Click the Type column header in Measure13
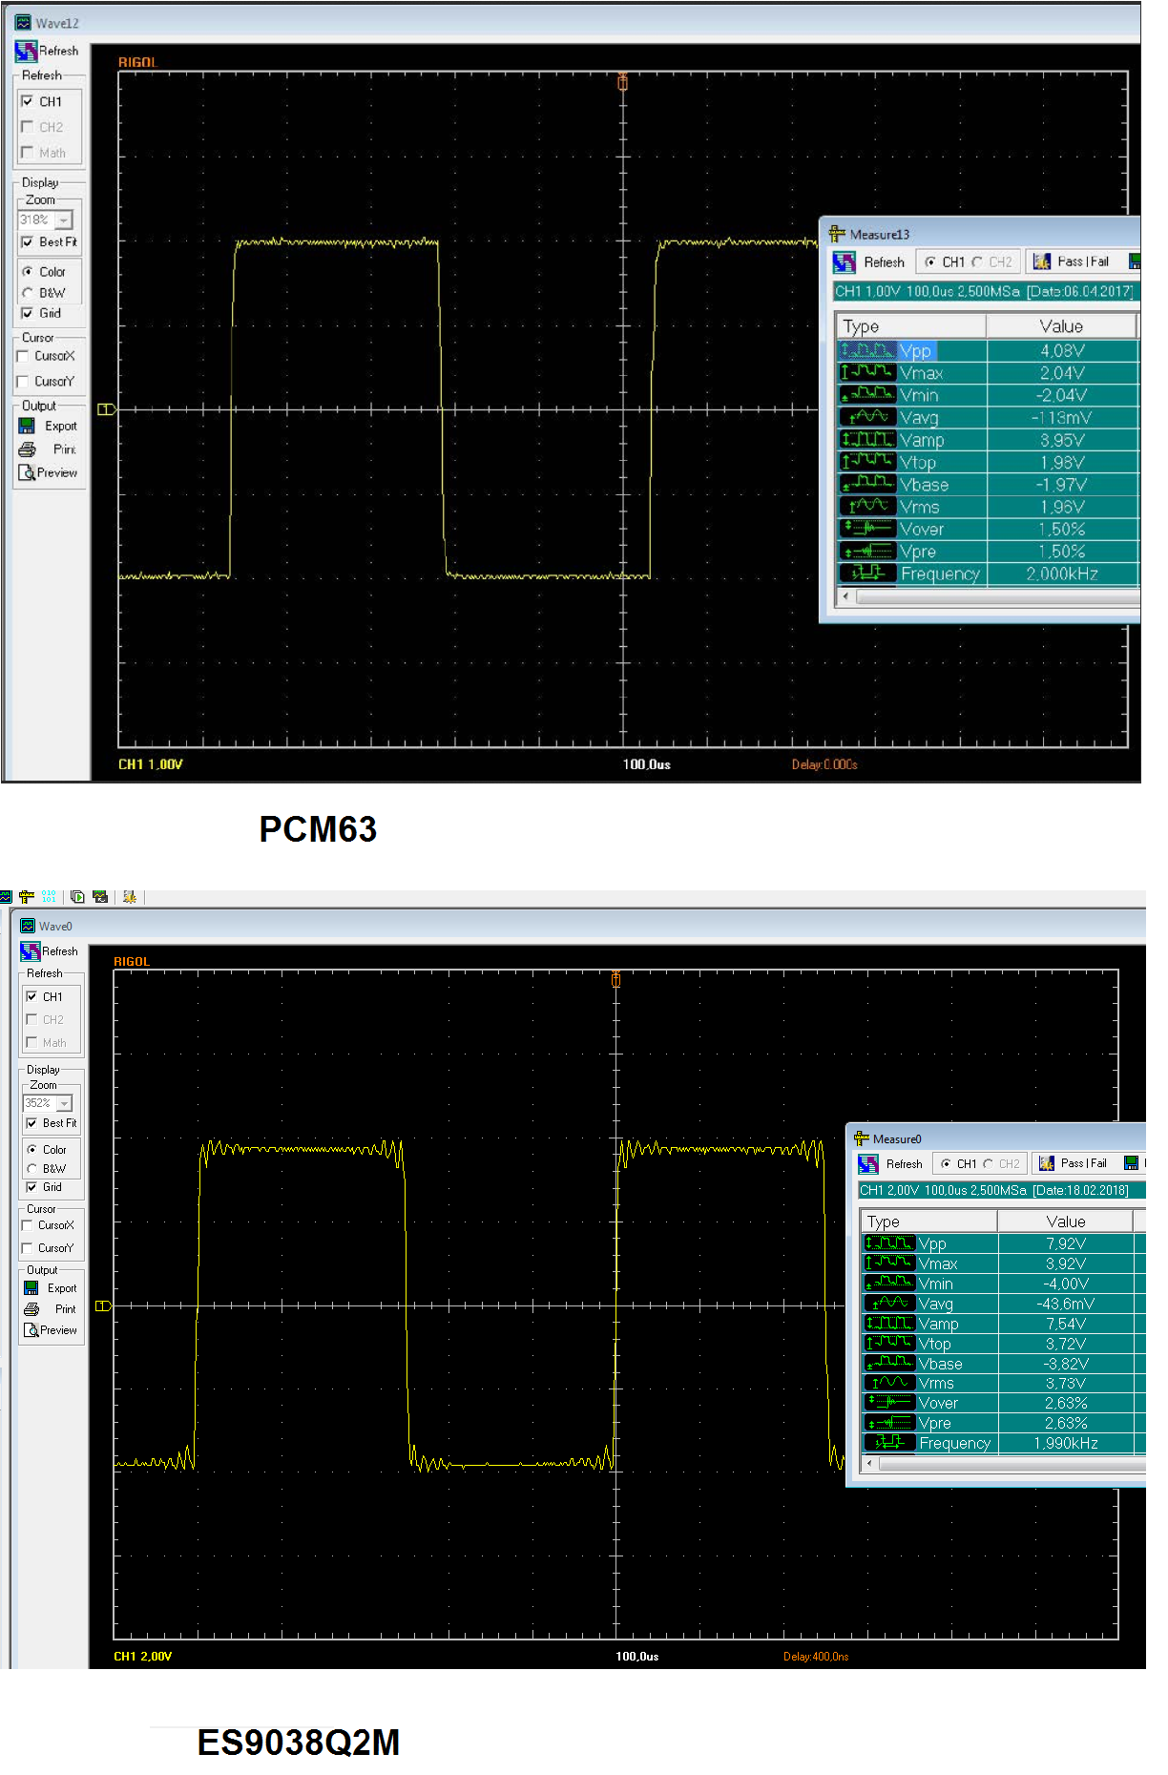Screen dimensions: 1168x1775 point(911,326)
